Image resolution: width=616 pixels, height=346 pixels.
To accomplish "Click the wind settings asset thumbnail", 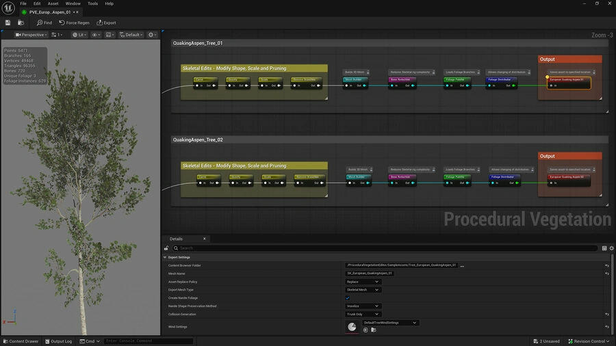I will pyautogui.click(x=352, y=327).
